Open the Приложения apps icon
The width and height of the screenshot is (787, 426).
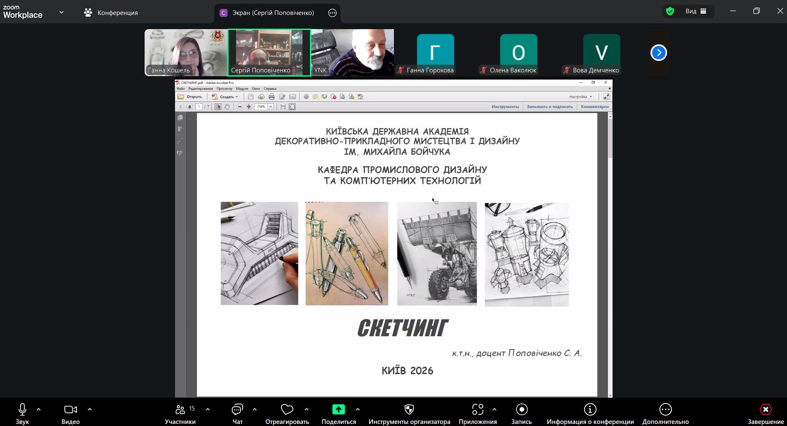pos(477,410)
